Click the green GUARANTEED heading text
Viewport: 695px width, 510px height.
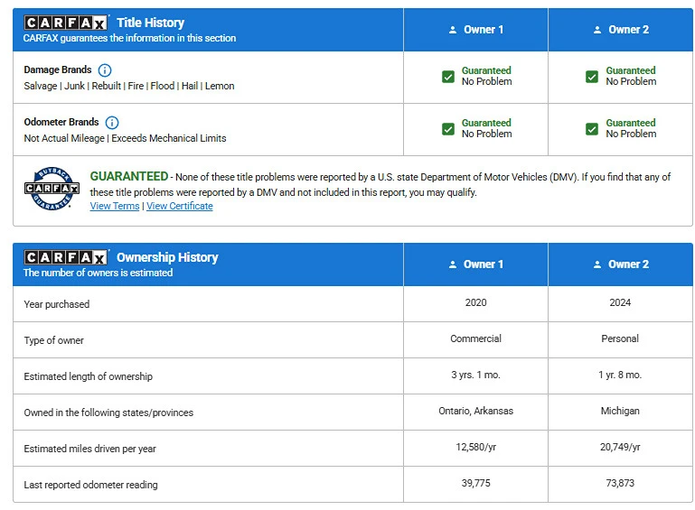point(129,176)
